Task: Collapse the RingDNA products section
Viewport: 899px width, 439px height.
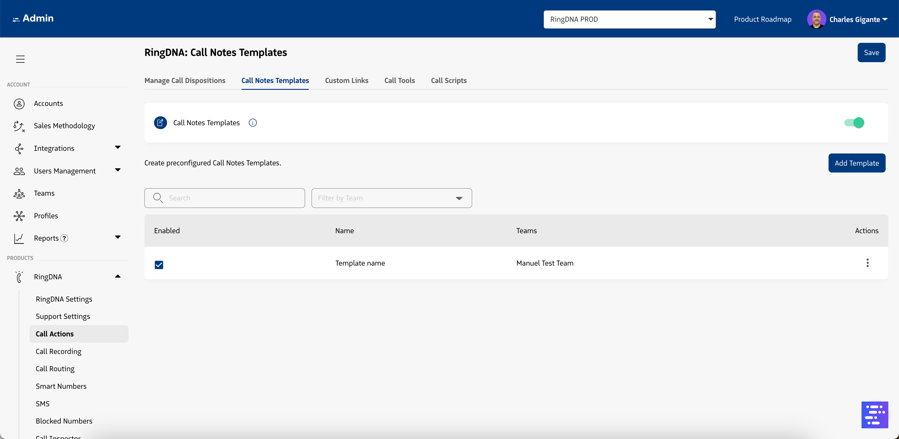Action: [x=118, y=276]
